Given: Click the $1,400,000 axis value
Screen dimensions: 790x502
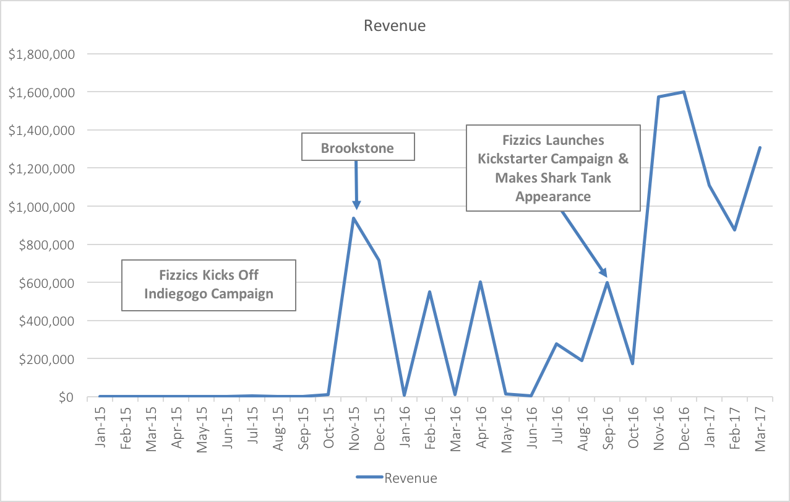Looking at the screenshot, I should click(42, 131).
